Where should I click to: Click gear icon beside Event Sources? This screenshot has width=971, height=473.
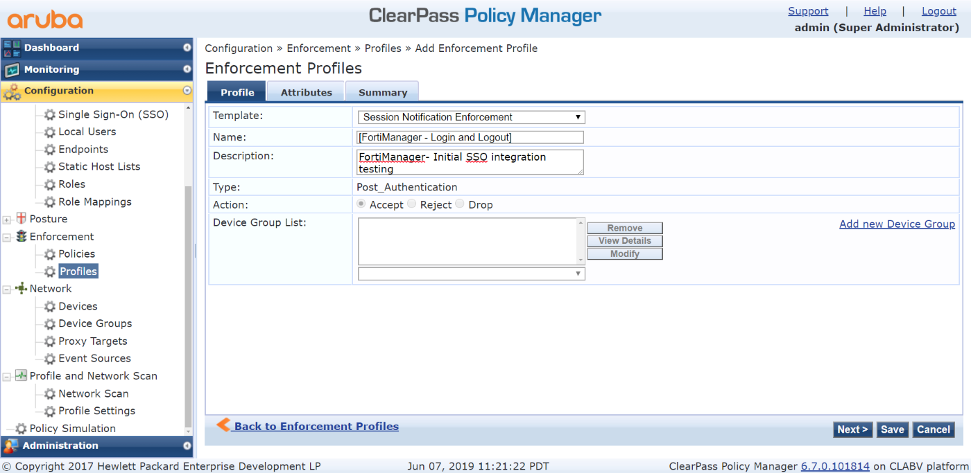[x=50, y=359]
